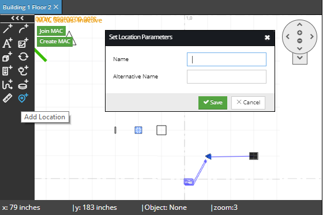Click the rotate/refresh arrows tool
Image resolution: width=323 pixels, height=215 pixels.
[23, 56]
